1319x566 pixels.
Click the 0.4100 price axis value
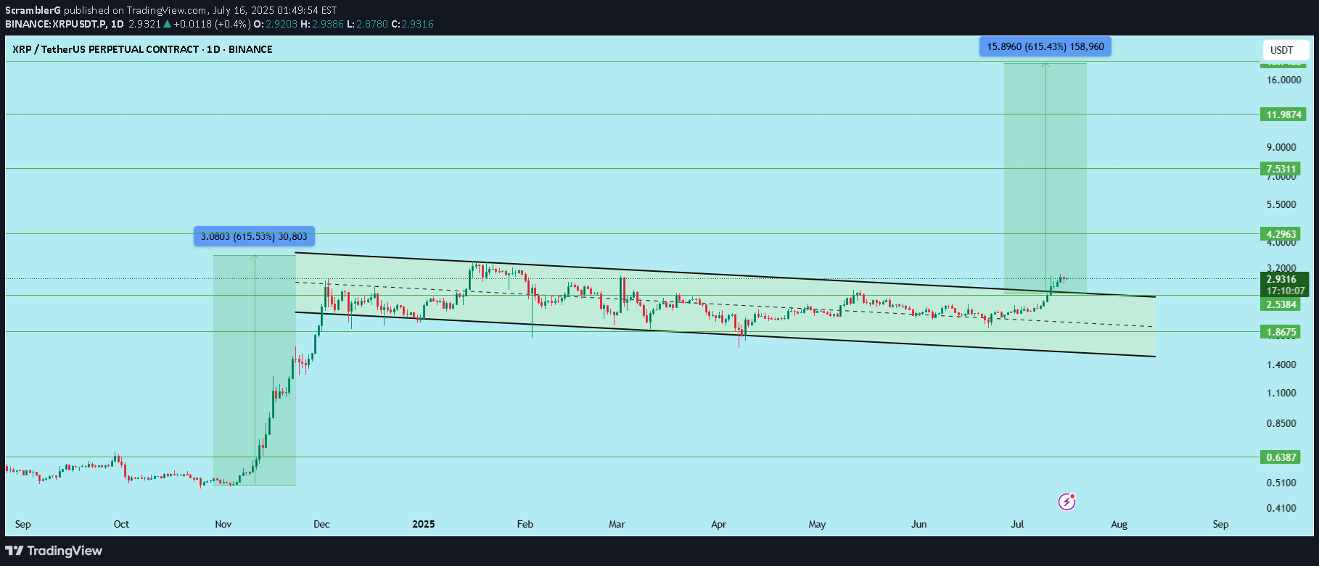tap(1281, 508)
